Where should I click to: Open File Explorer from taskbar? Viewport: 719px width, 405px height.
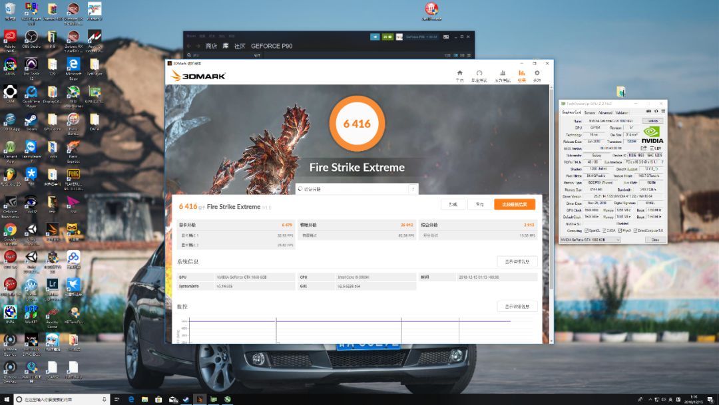(x=145, y=400)
